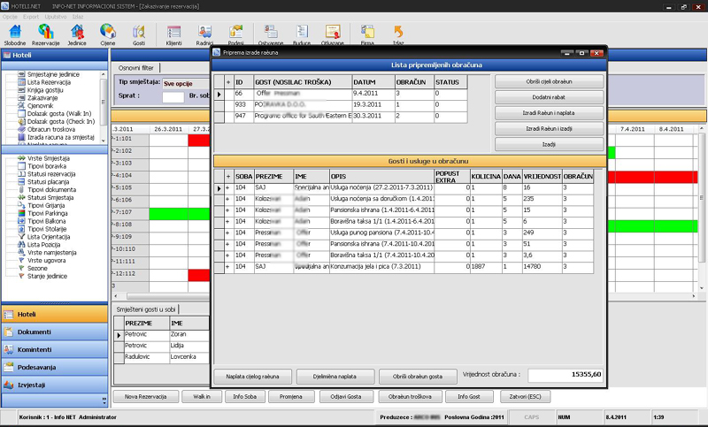708x427 pixels.
Task: Click Nova Rezervacija button
Action: click(x=146, y=397)
